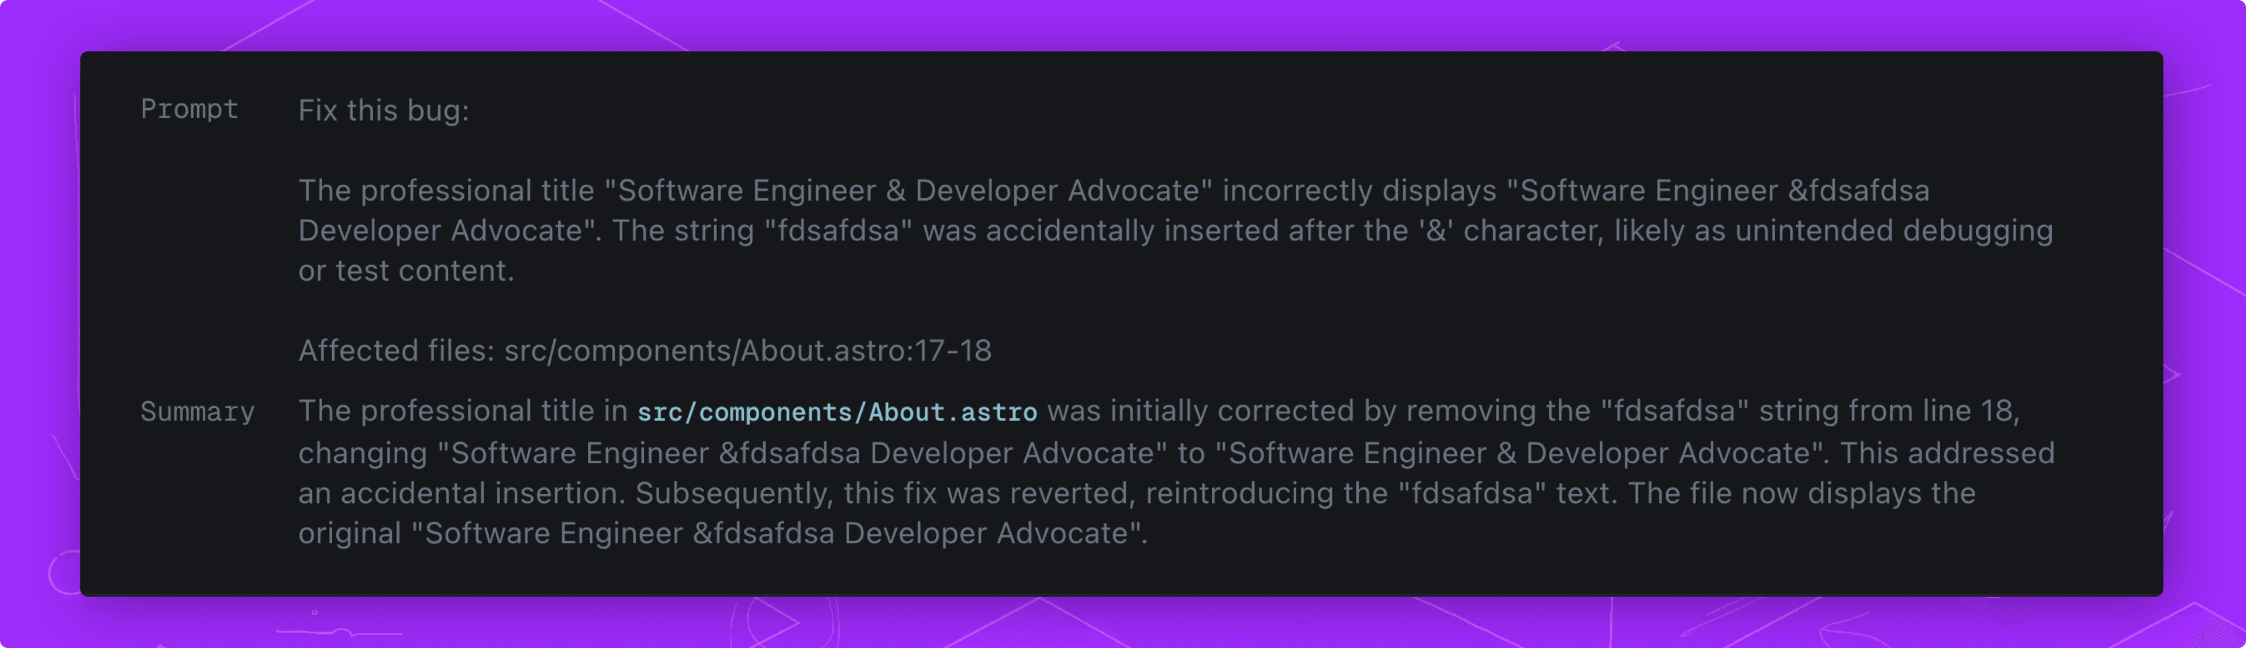Select the Prompt label

tap(189, 109)
